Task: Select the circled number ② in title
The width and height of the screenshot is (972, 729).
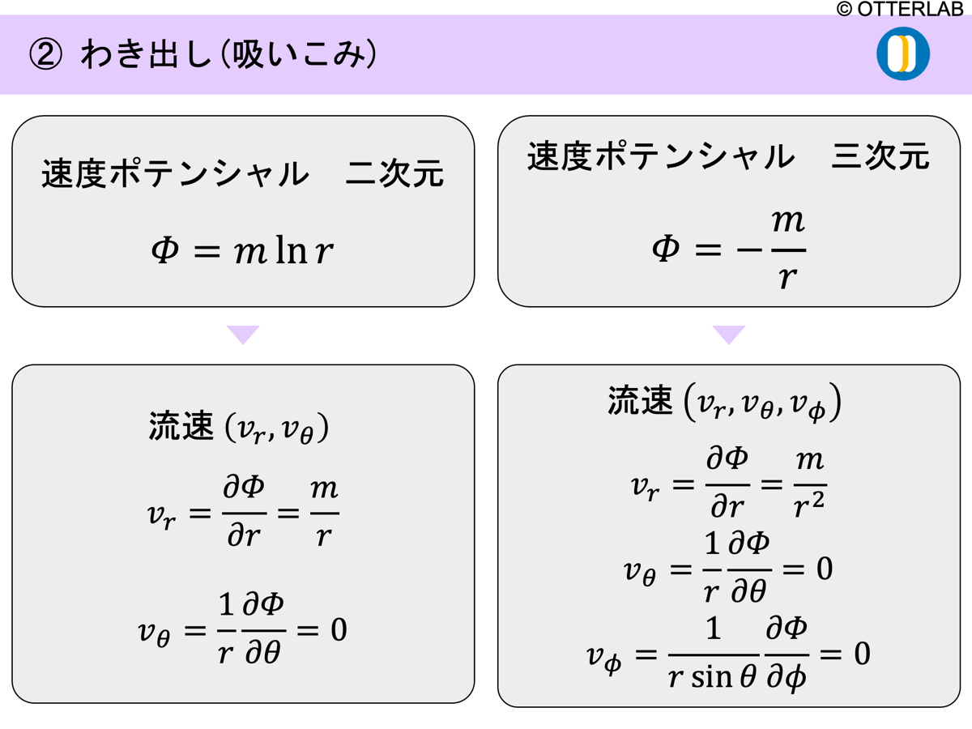Action: [45, 55]
